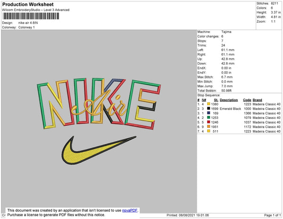The width and height of the screenshot is (283, 219).
Task: Click the 'Printed: 08/08/2021' footer text
Action: (188, 215)
